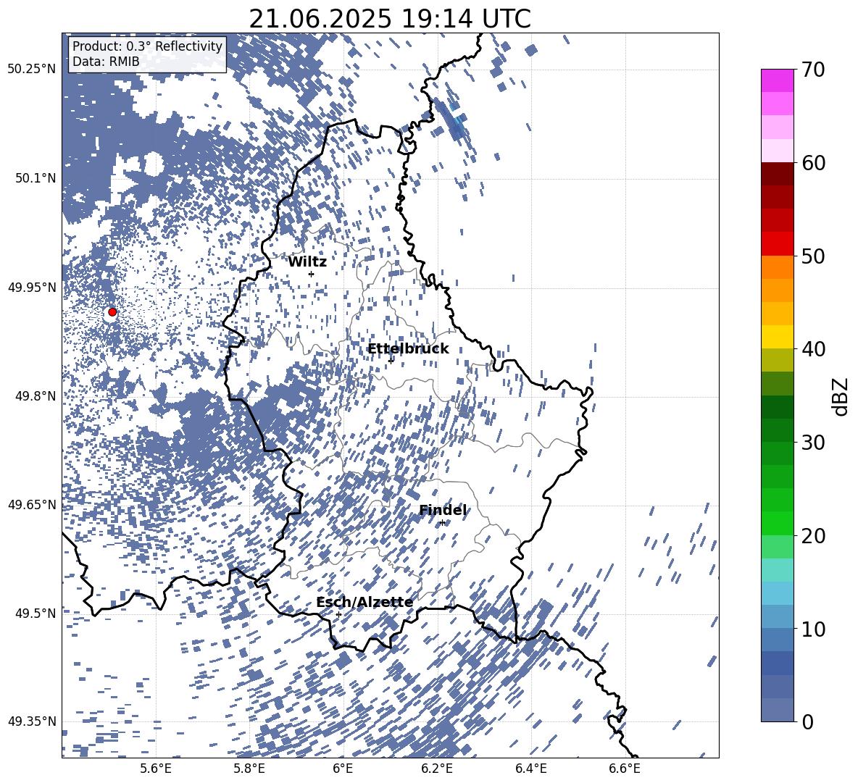858x783 pixels.
Task: Click the 50.25°N latitude label
Action: 33,70
